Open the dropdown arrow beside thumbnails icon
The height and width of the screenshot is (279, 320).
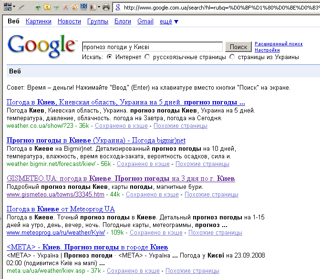(x=14, y=7)
